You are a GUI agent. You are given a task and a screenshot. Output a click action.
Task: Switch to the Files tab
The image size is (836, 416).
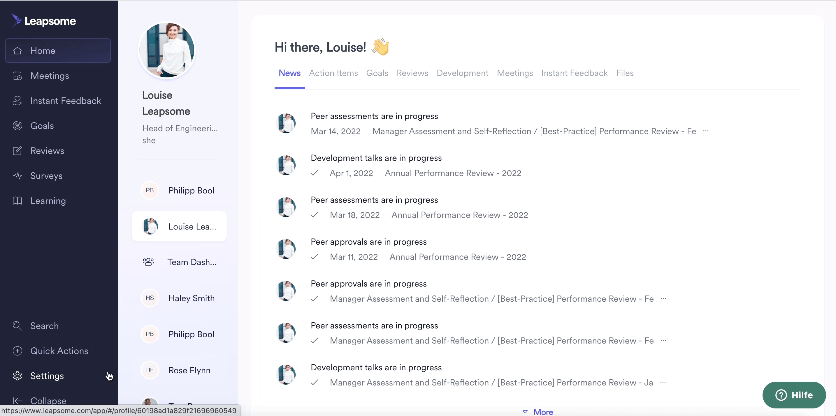point(625,73)
